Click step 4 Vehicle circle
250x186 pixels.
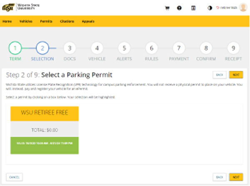point(97,48)
